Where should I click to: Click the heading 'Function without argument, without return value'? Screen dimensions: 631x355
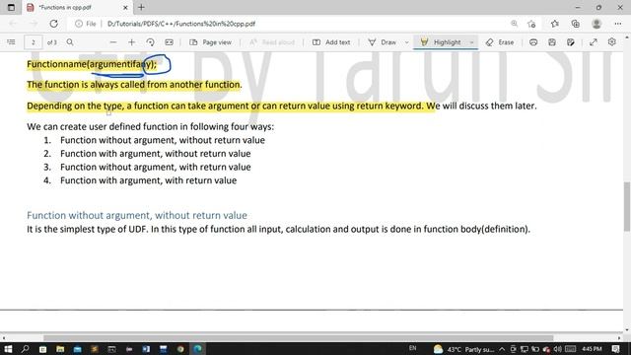[x=137, y=215]
